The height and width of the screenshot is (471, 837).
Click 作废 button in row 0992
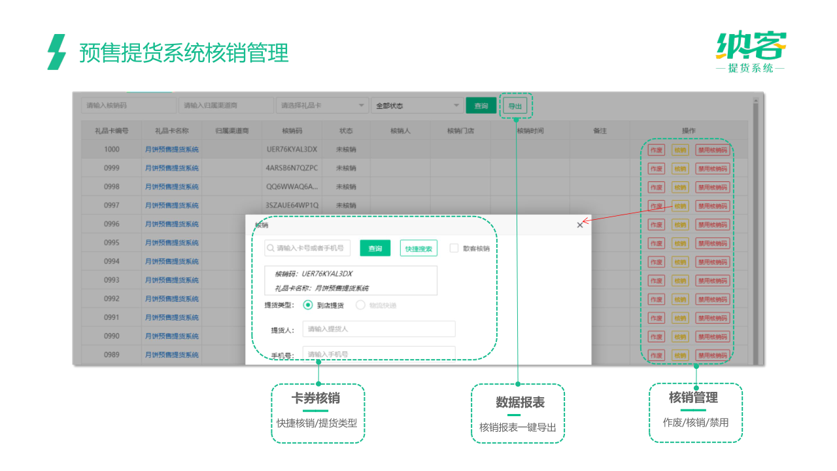pos(656,299)
